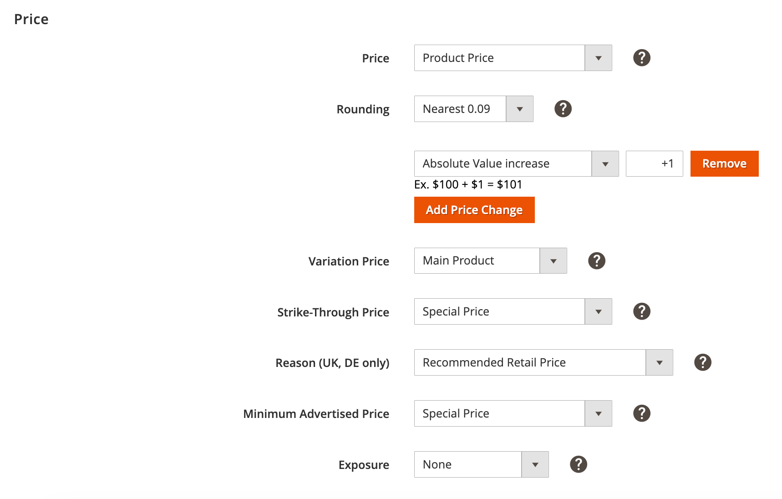782x499 pixels.
Task: Click the price change value field showing +1
Action: (x=654, y=164)
